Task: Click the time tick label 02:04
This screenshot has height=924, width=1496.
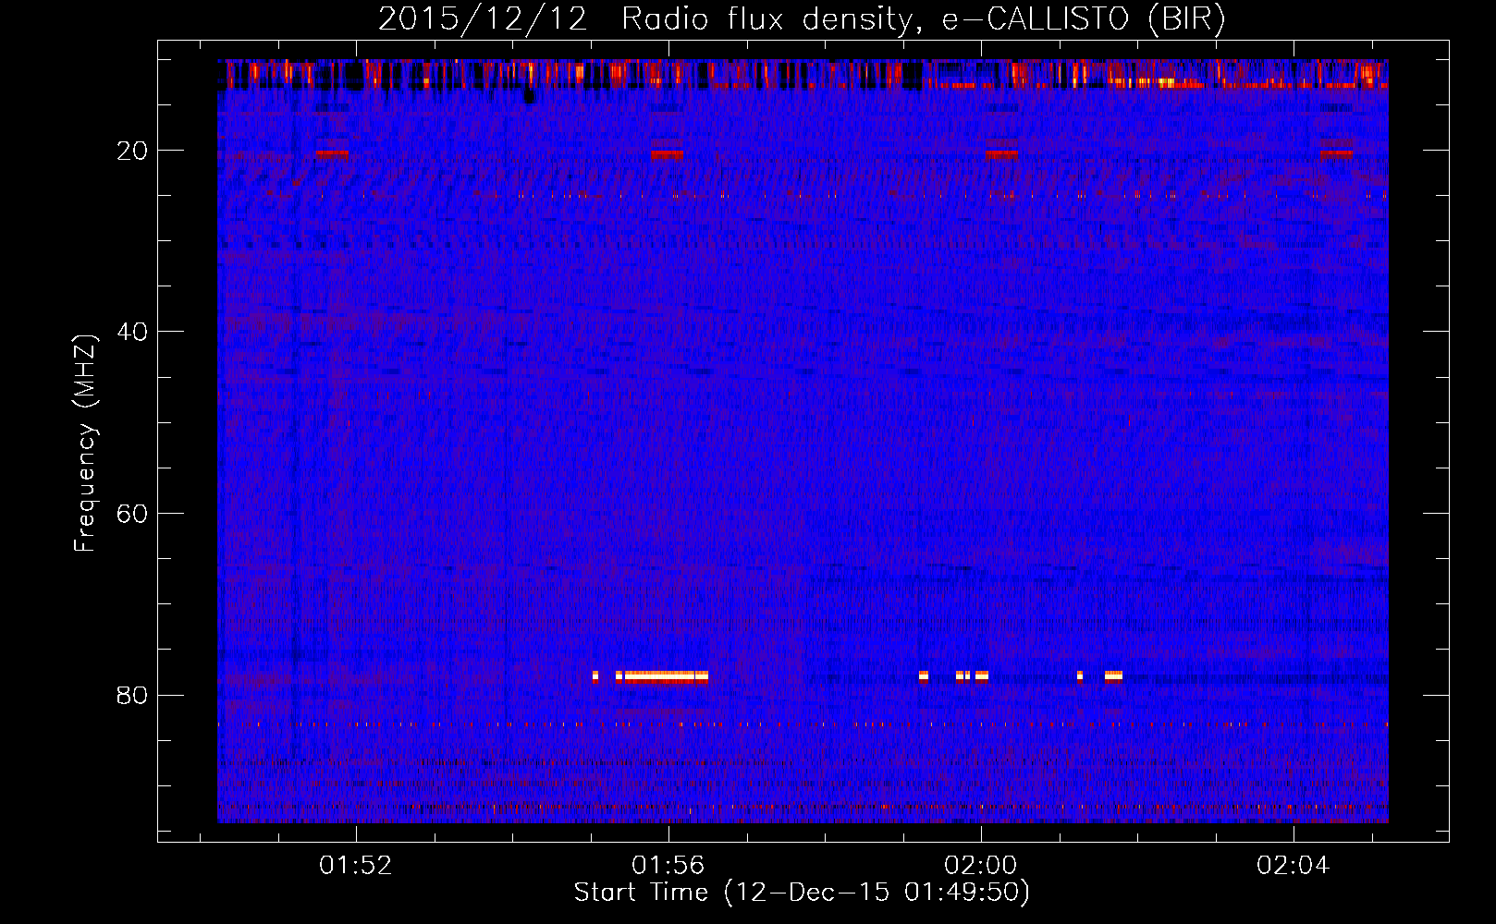Action: [x=1293, y=866]
